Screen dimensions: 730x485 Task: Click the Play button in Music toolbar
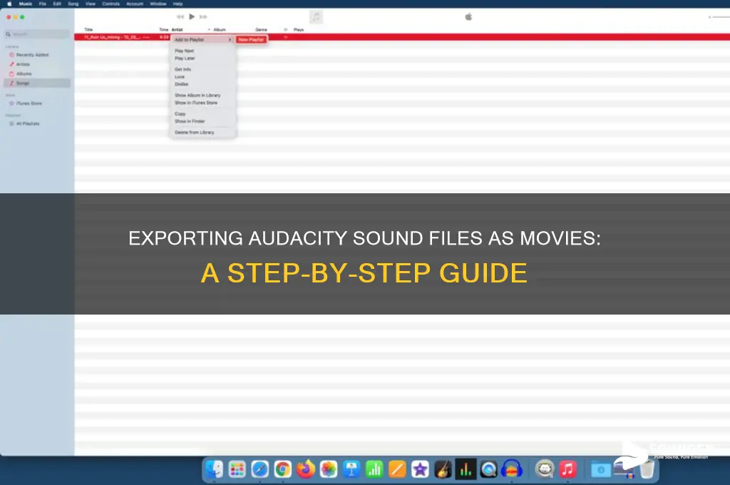coord(192,17)
